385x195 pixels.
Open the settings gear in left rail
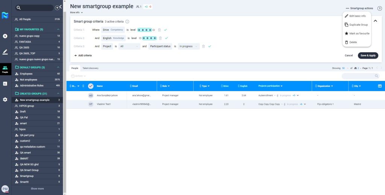click(x=5, y=99)
